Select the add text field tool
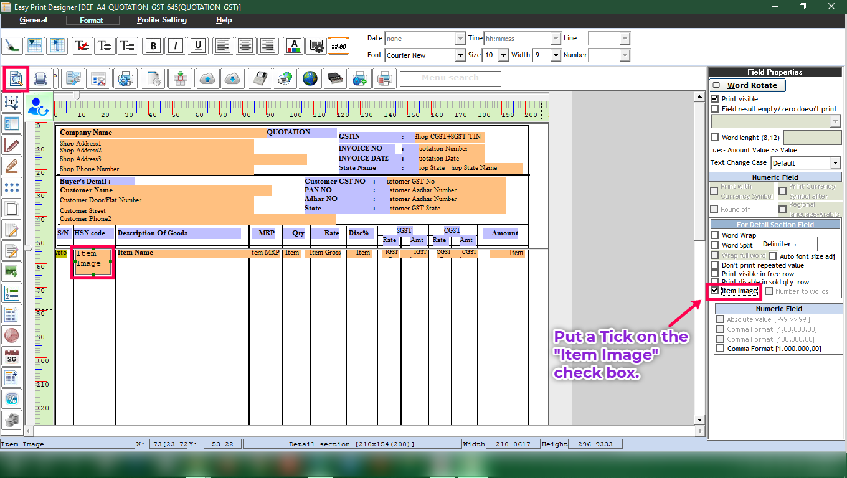This screenshot has width=847, height=478. [x=12, y=103]
